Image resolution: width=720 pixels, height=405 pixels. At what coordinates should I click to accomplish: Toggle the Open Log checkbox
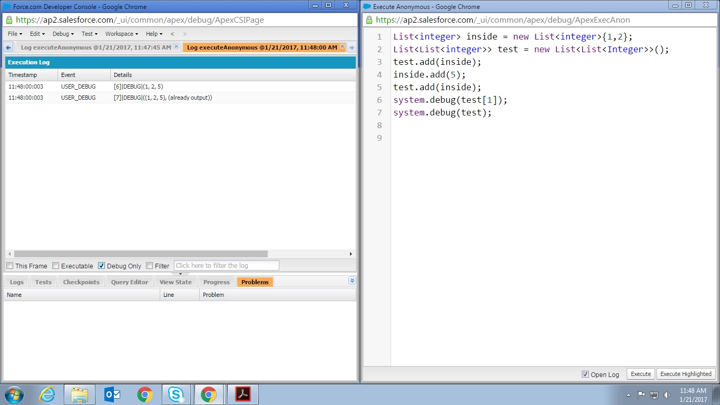585,374
